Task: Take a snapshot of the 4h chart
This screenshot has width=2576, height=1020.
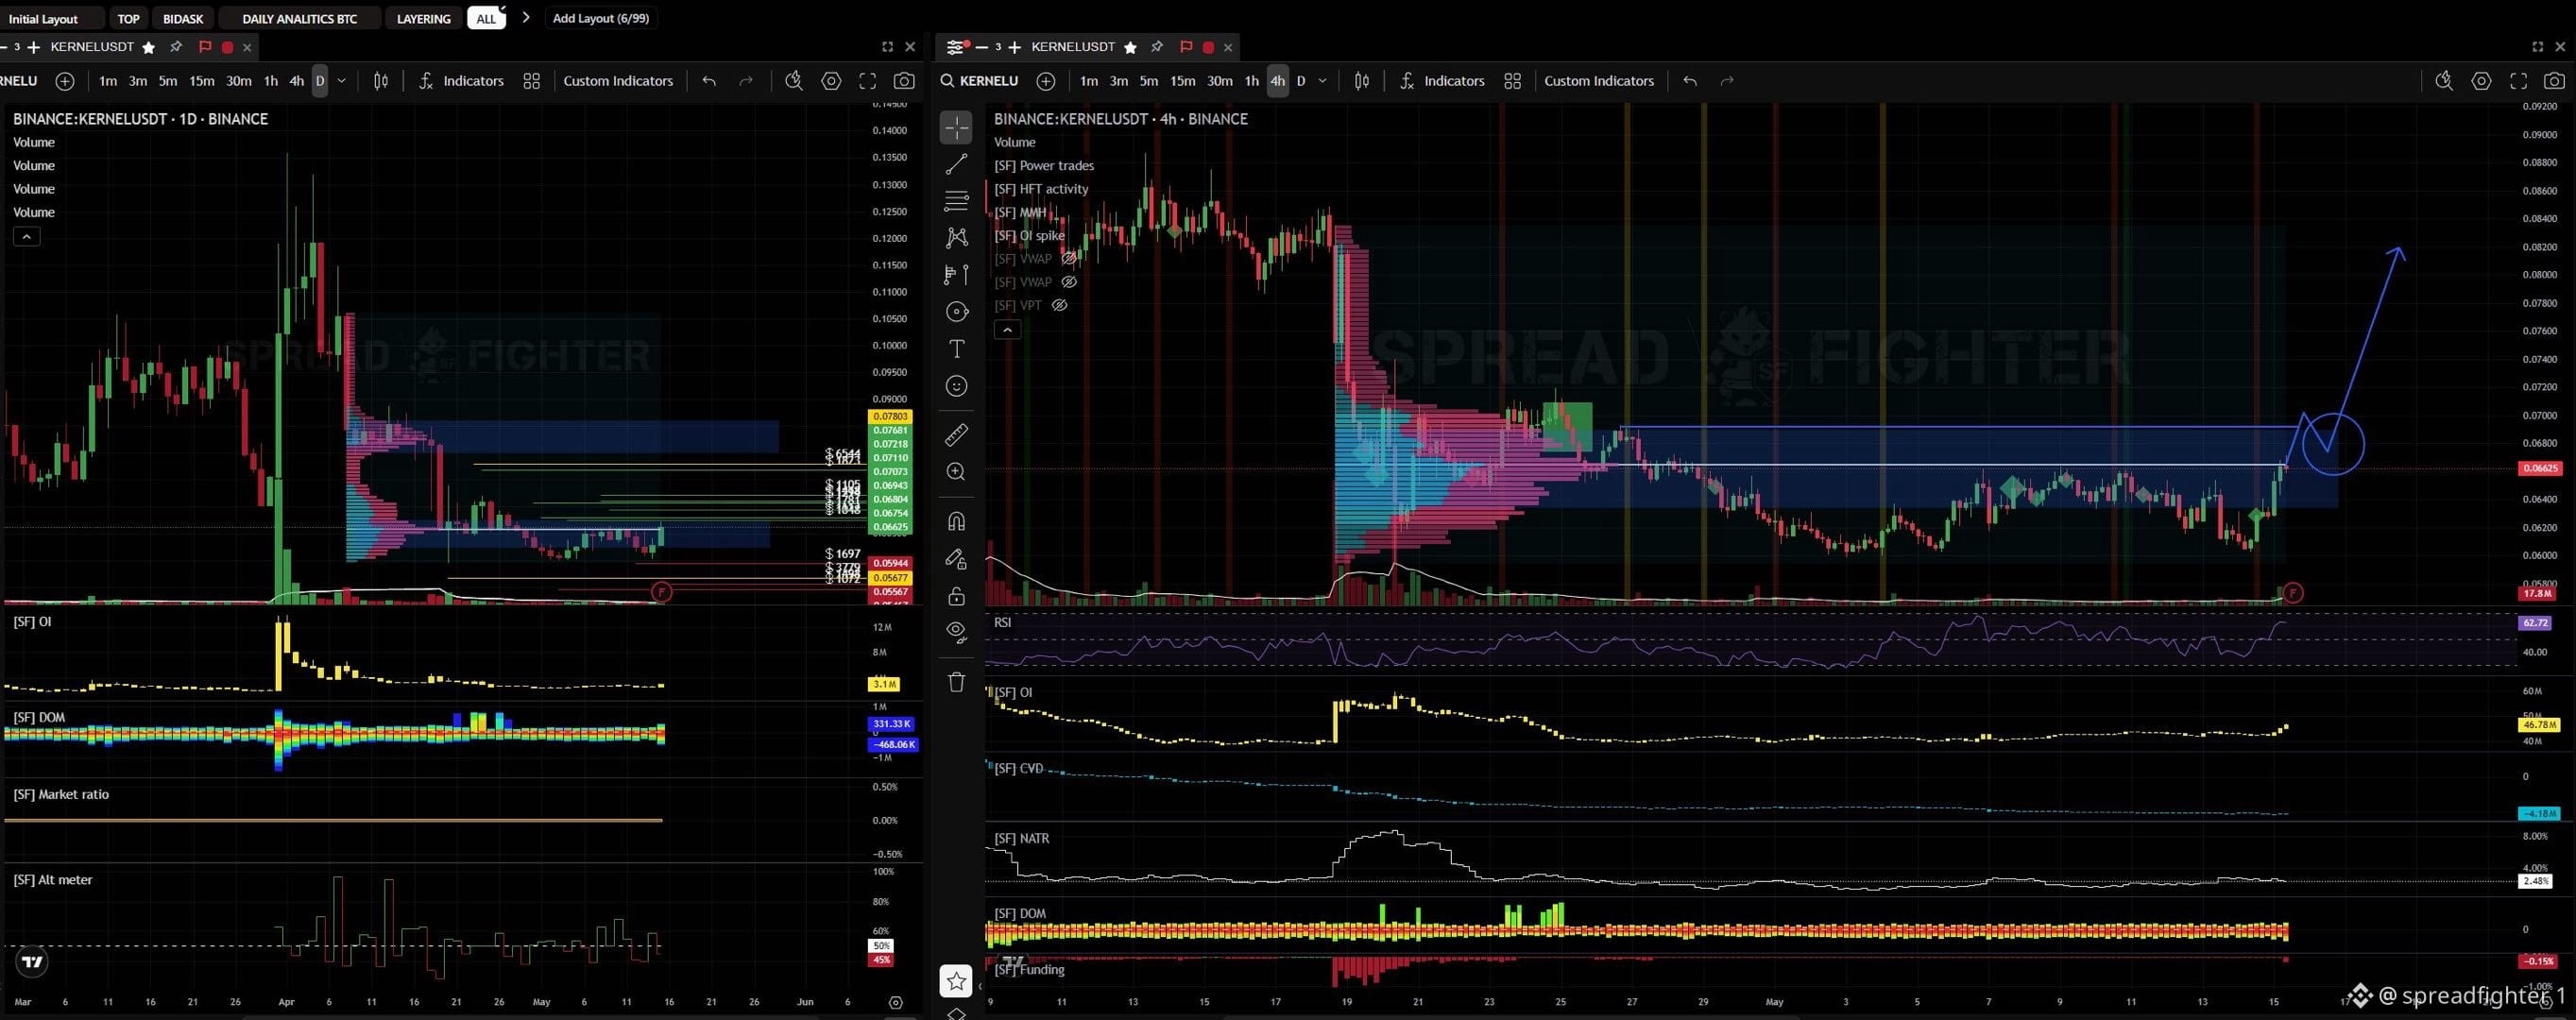Action: pyautogui.click(x=2554, y=81)
